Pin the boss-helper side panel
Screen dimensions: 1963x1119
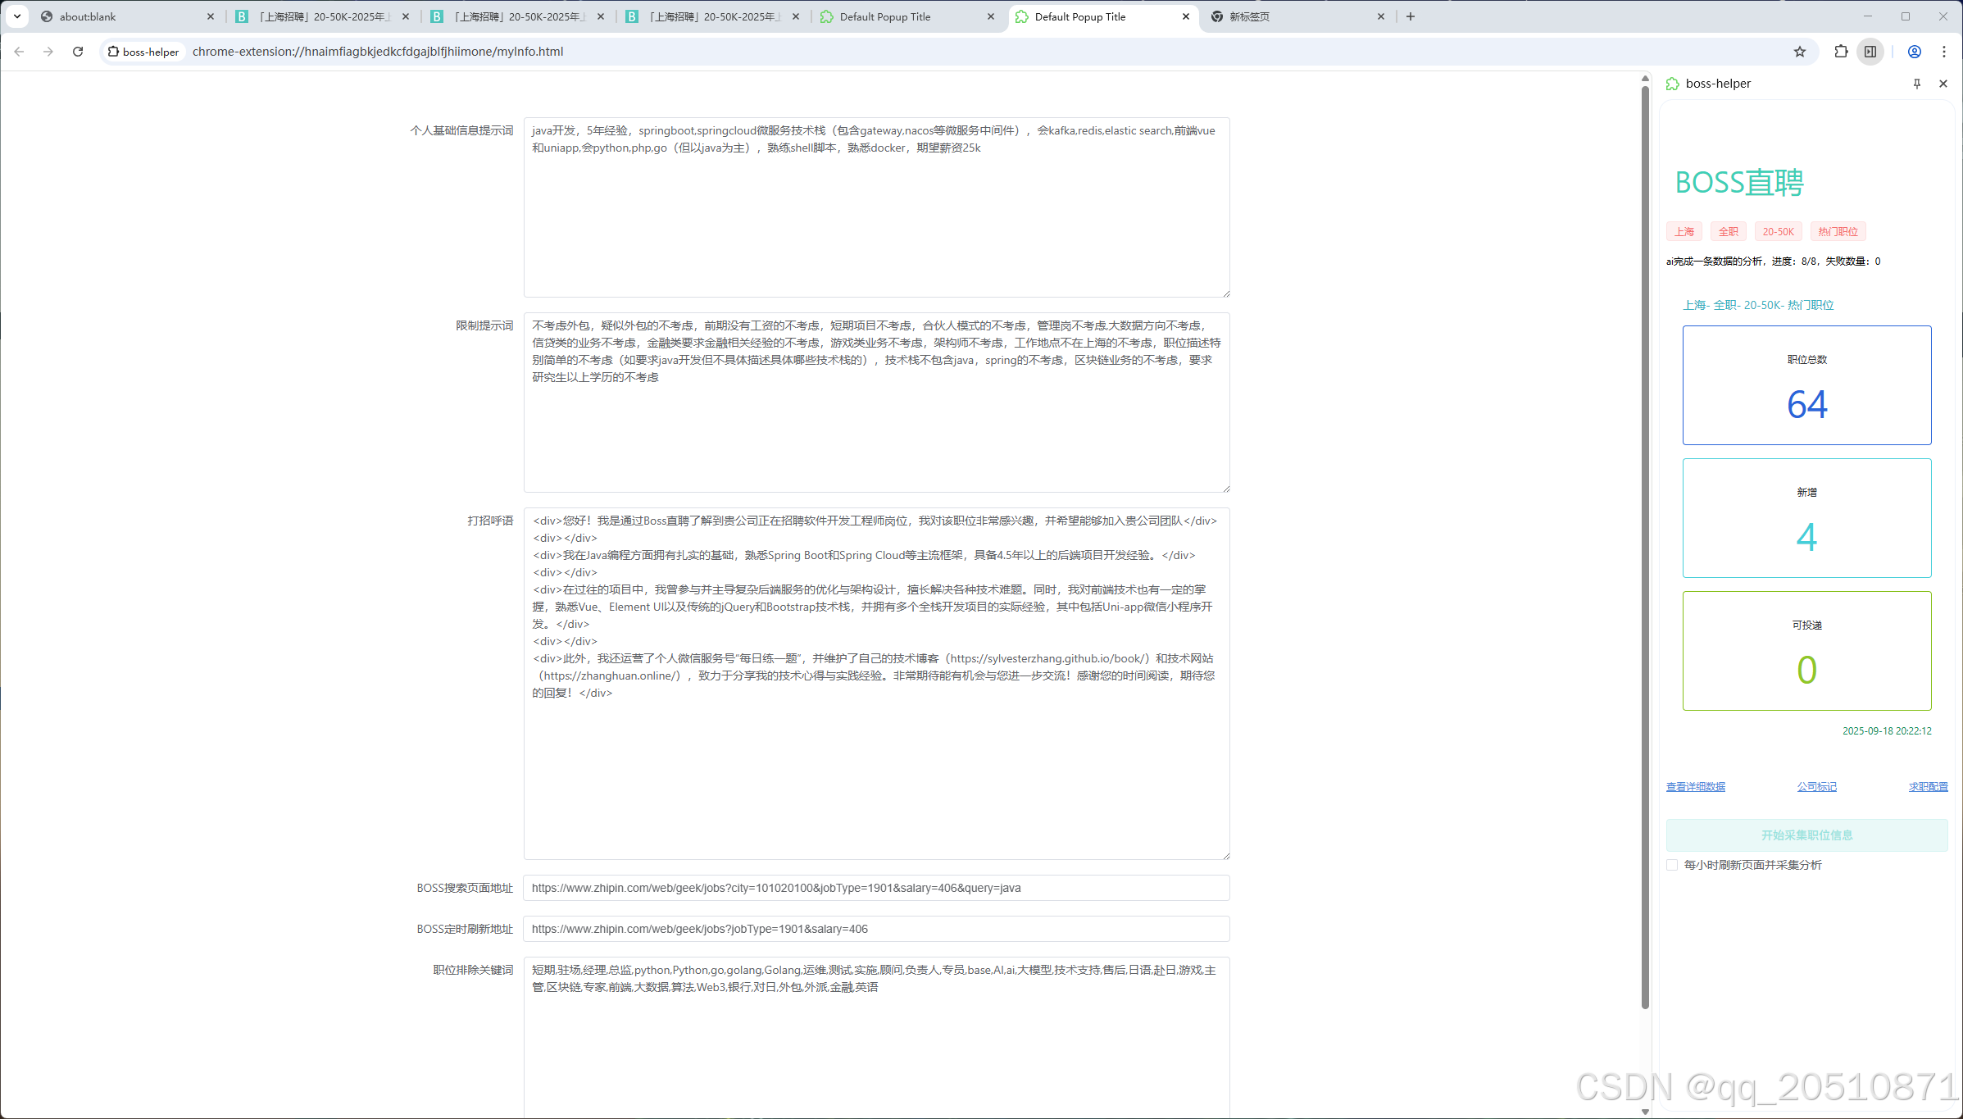1917,84
